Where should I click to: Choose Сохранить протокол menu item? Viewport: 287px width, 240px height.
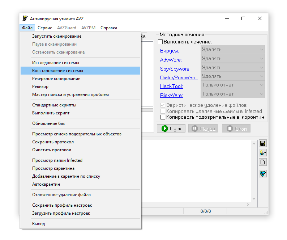[80, 142]
